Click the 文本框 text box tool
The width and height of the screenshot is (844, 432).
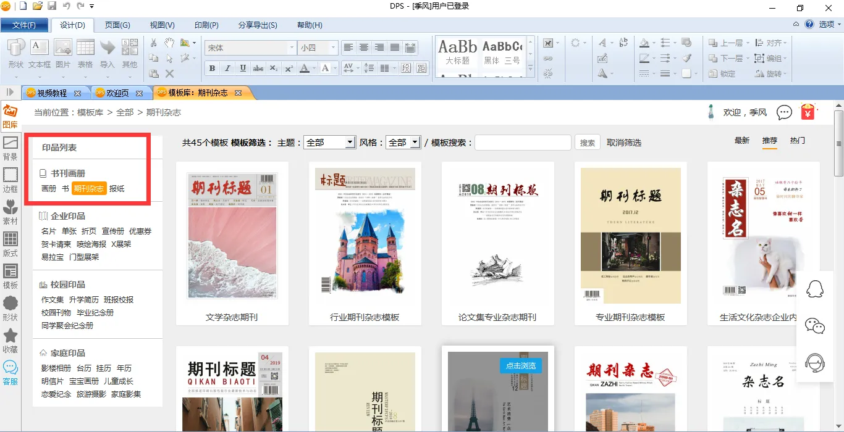click(40, 53)
